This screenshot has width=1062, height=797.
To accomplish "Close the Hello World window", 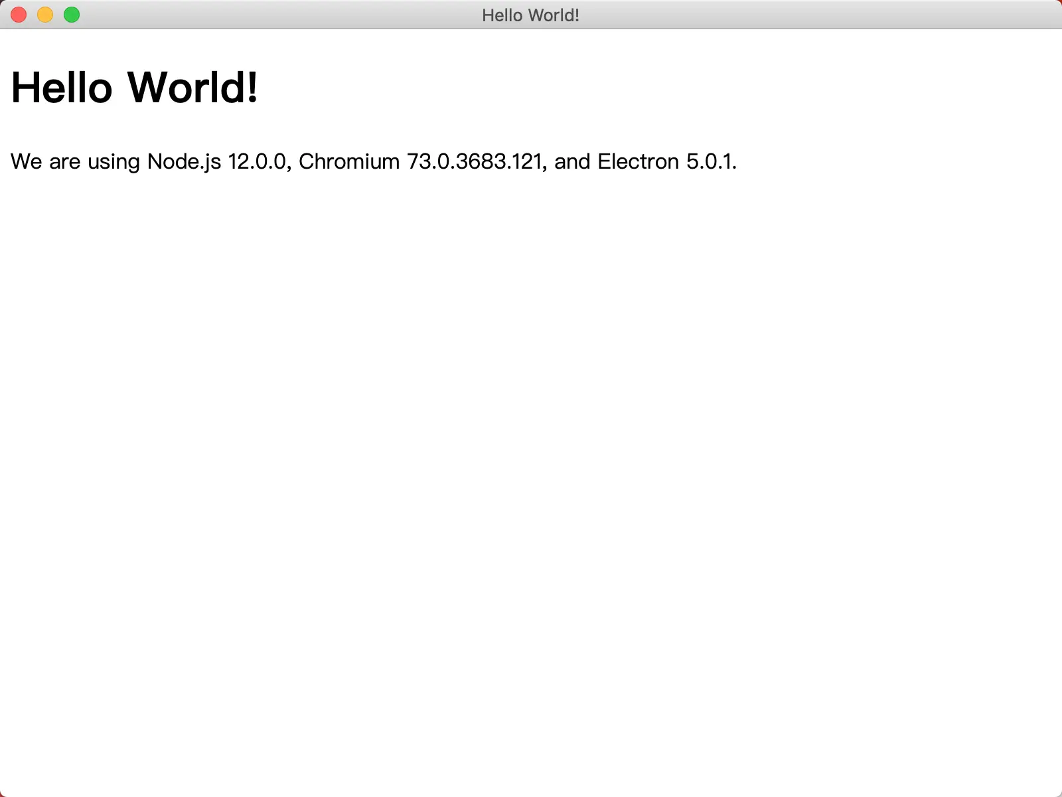I will click(x=19, y=15).
